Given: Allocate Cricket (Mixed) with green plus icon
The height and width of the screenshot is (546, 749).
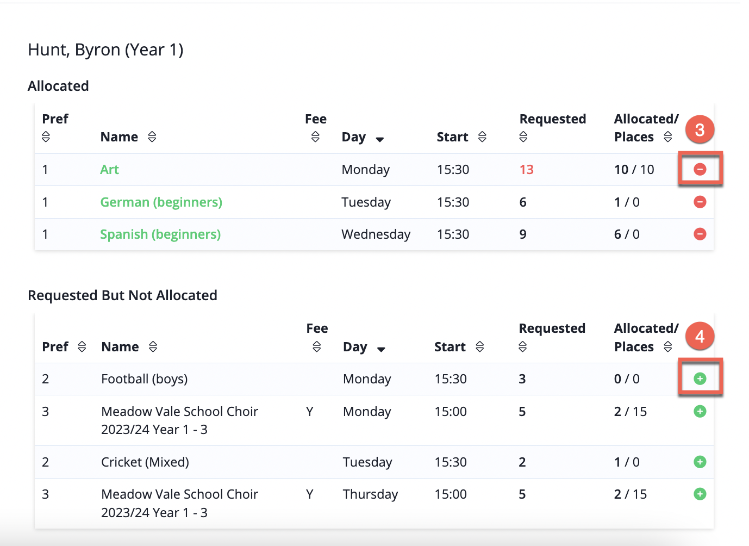Looking at the screenshot, I should click(700, 462).
